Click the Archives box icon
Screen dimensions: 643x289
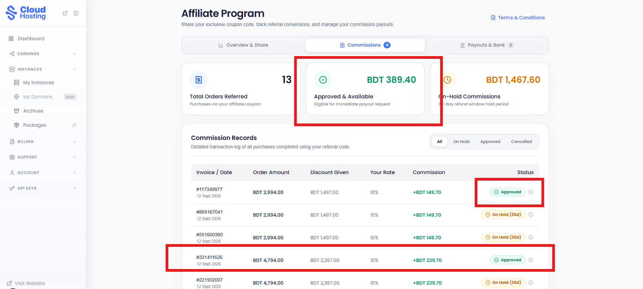pyautogui.click(x=17, y=111)
